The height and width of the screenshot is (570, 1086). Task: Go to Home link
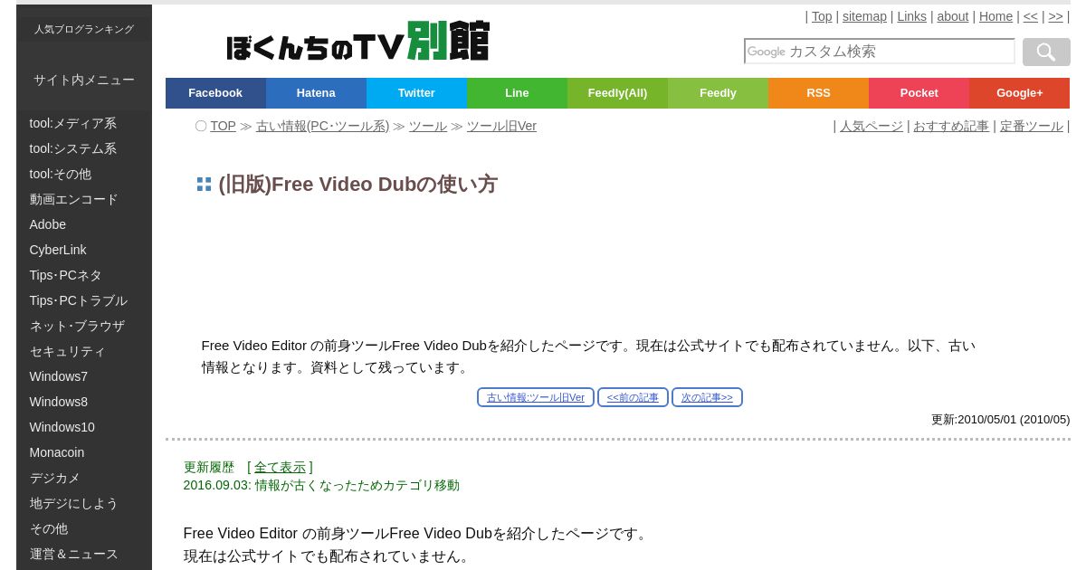[x=995, y=16]
